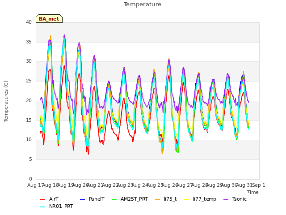Image resolution: width=286 pixels, height=215 pixels.
Task: Click the 40 y-axis tick label
Action: [x=29, y=22]
